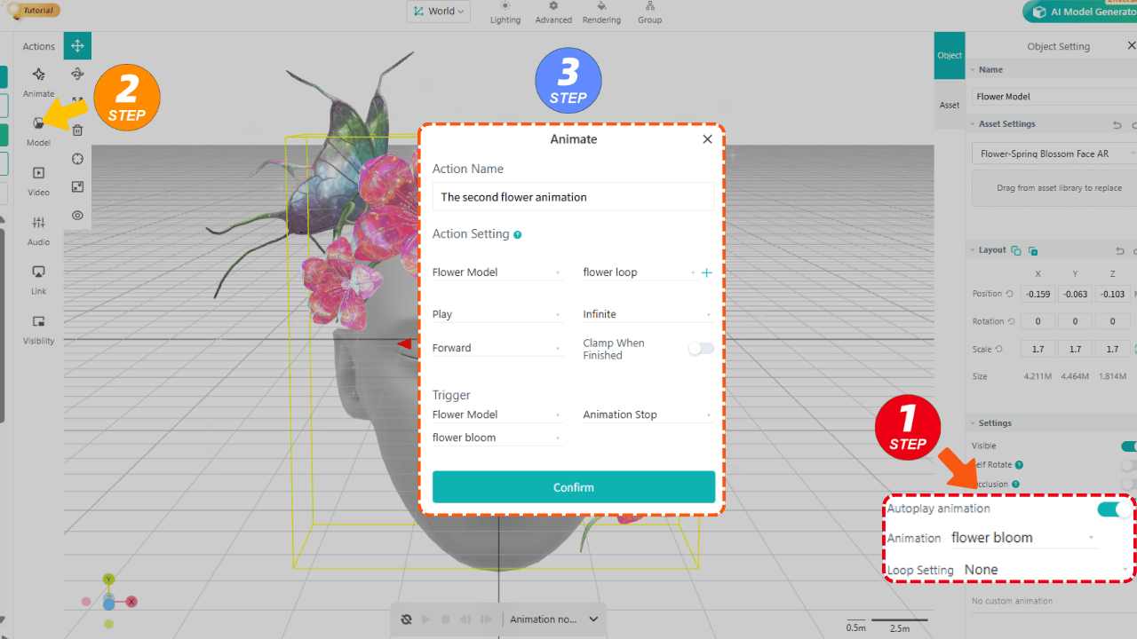The image size is (1137, 639).
Task: Enable the Clamp When Finished toggle
Action: (701, 349)
